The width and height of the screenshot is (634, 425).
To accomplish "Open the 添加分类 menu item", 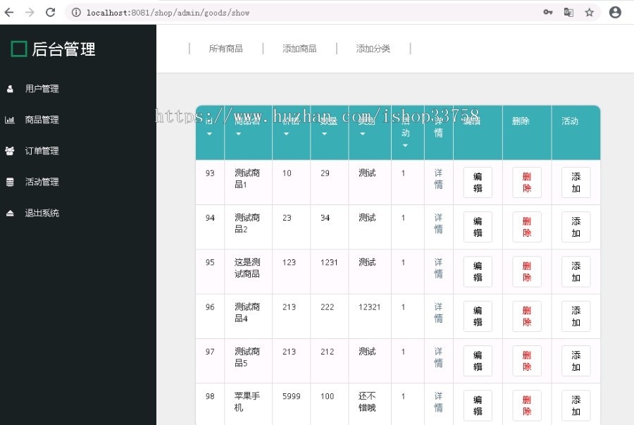I will click(373, 48).
